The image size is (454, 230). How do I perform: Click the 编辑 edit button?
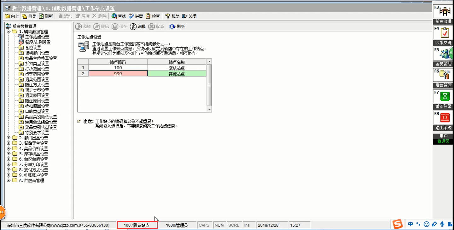[x=138, y=27]
